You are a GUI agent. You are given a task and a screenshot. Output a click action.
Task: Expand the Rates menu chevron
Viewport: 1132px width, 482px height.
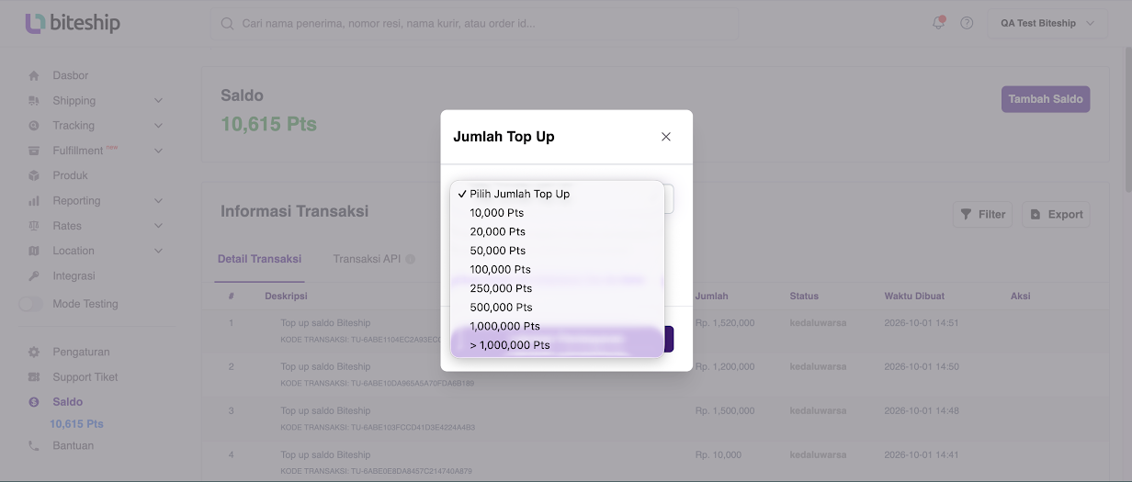[158, 226]
